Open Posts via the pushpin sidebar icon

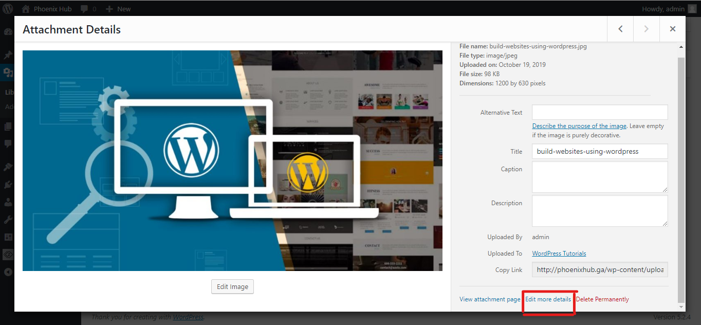pyautogui.click(x=8, y=55)
